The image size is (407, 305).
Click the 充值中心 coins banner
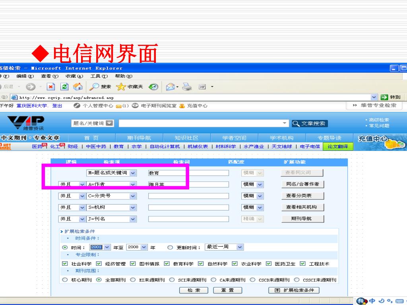coord(380,142)
